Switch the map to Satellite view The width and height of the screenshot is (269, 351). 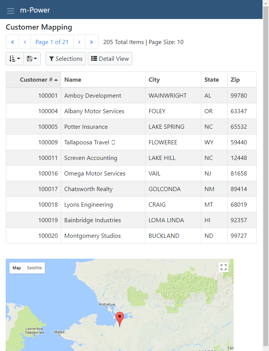(34, 268)
